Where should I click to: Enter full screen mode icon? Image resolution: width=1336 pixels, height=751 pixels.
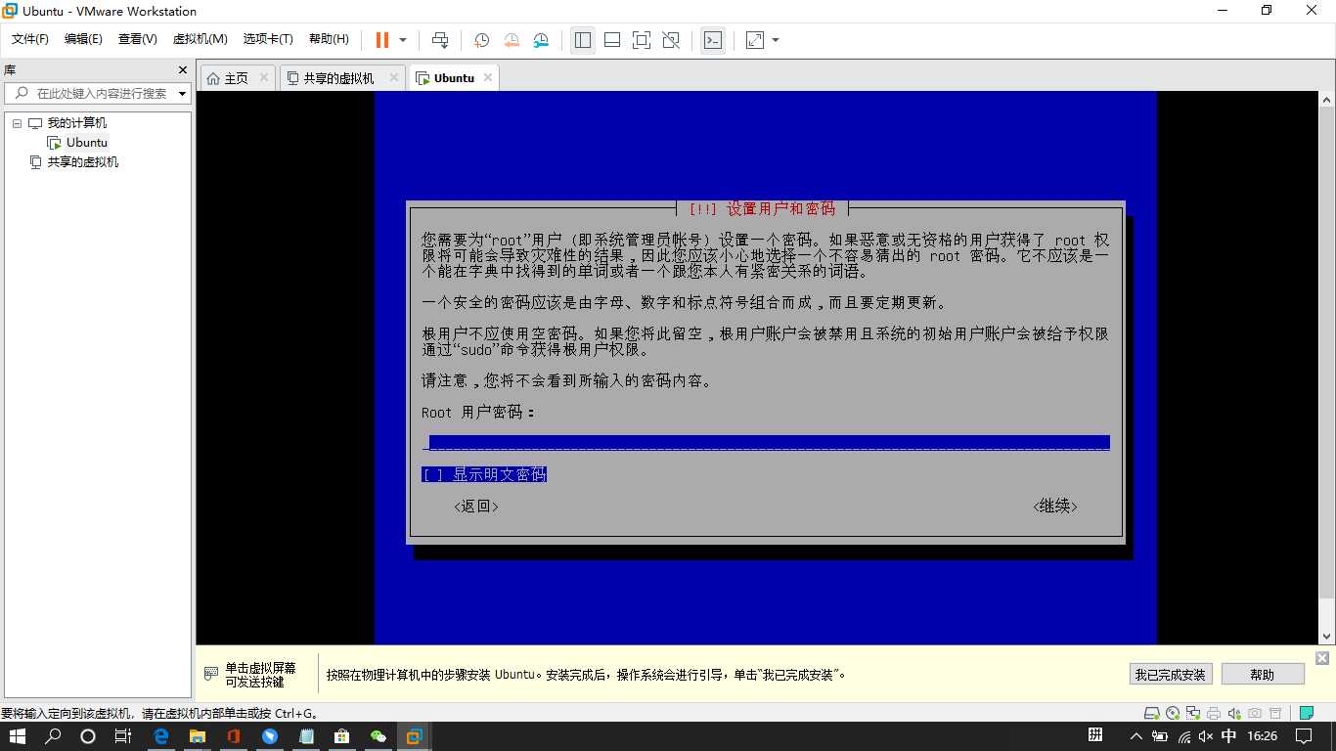[642, 40]
